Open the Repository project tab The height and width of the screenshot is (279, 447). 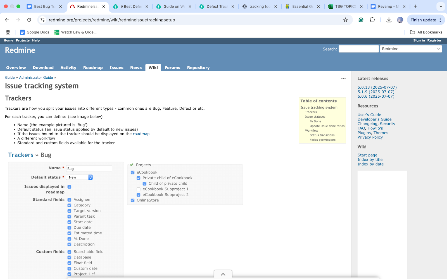(x=198, y=68)
